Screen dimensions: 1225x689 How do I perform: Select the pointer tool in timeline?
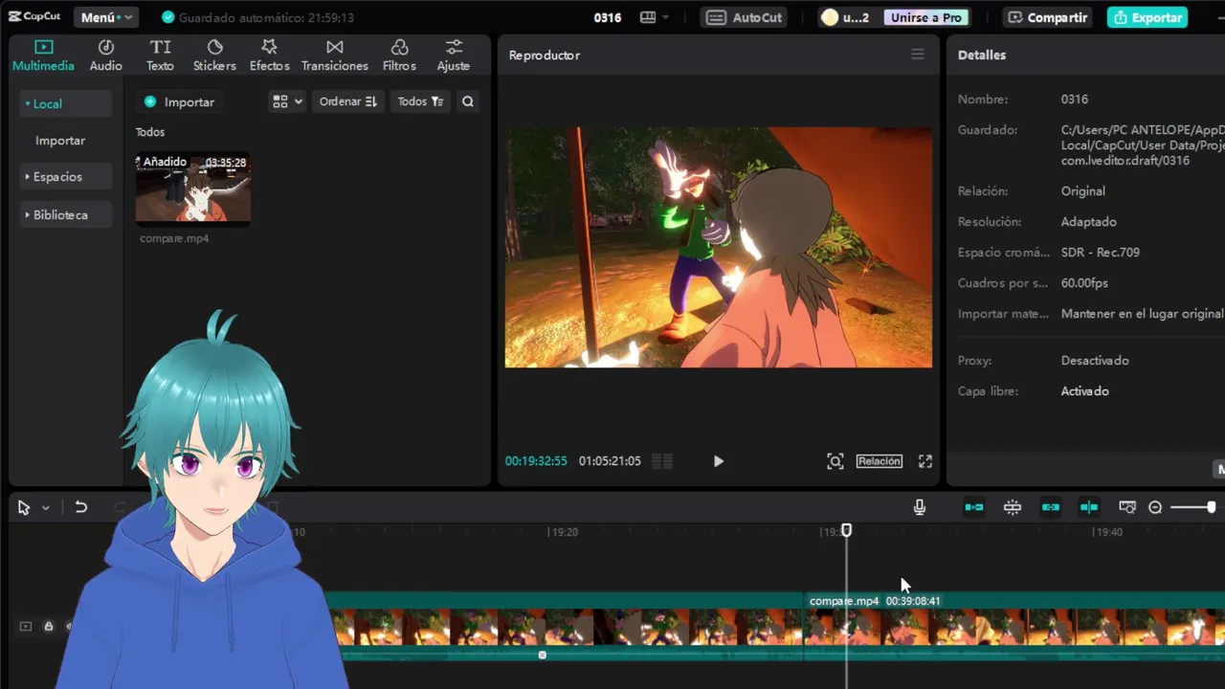tap(24, 507)
